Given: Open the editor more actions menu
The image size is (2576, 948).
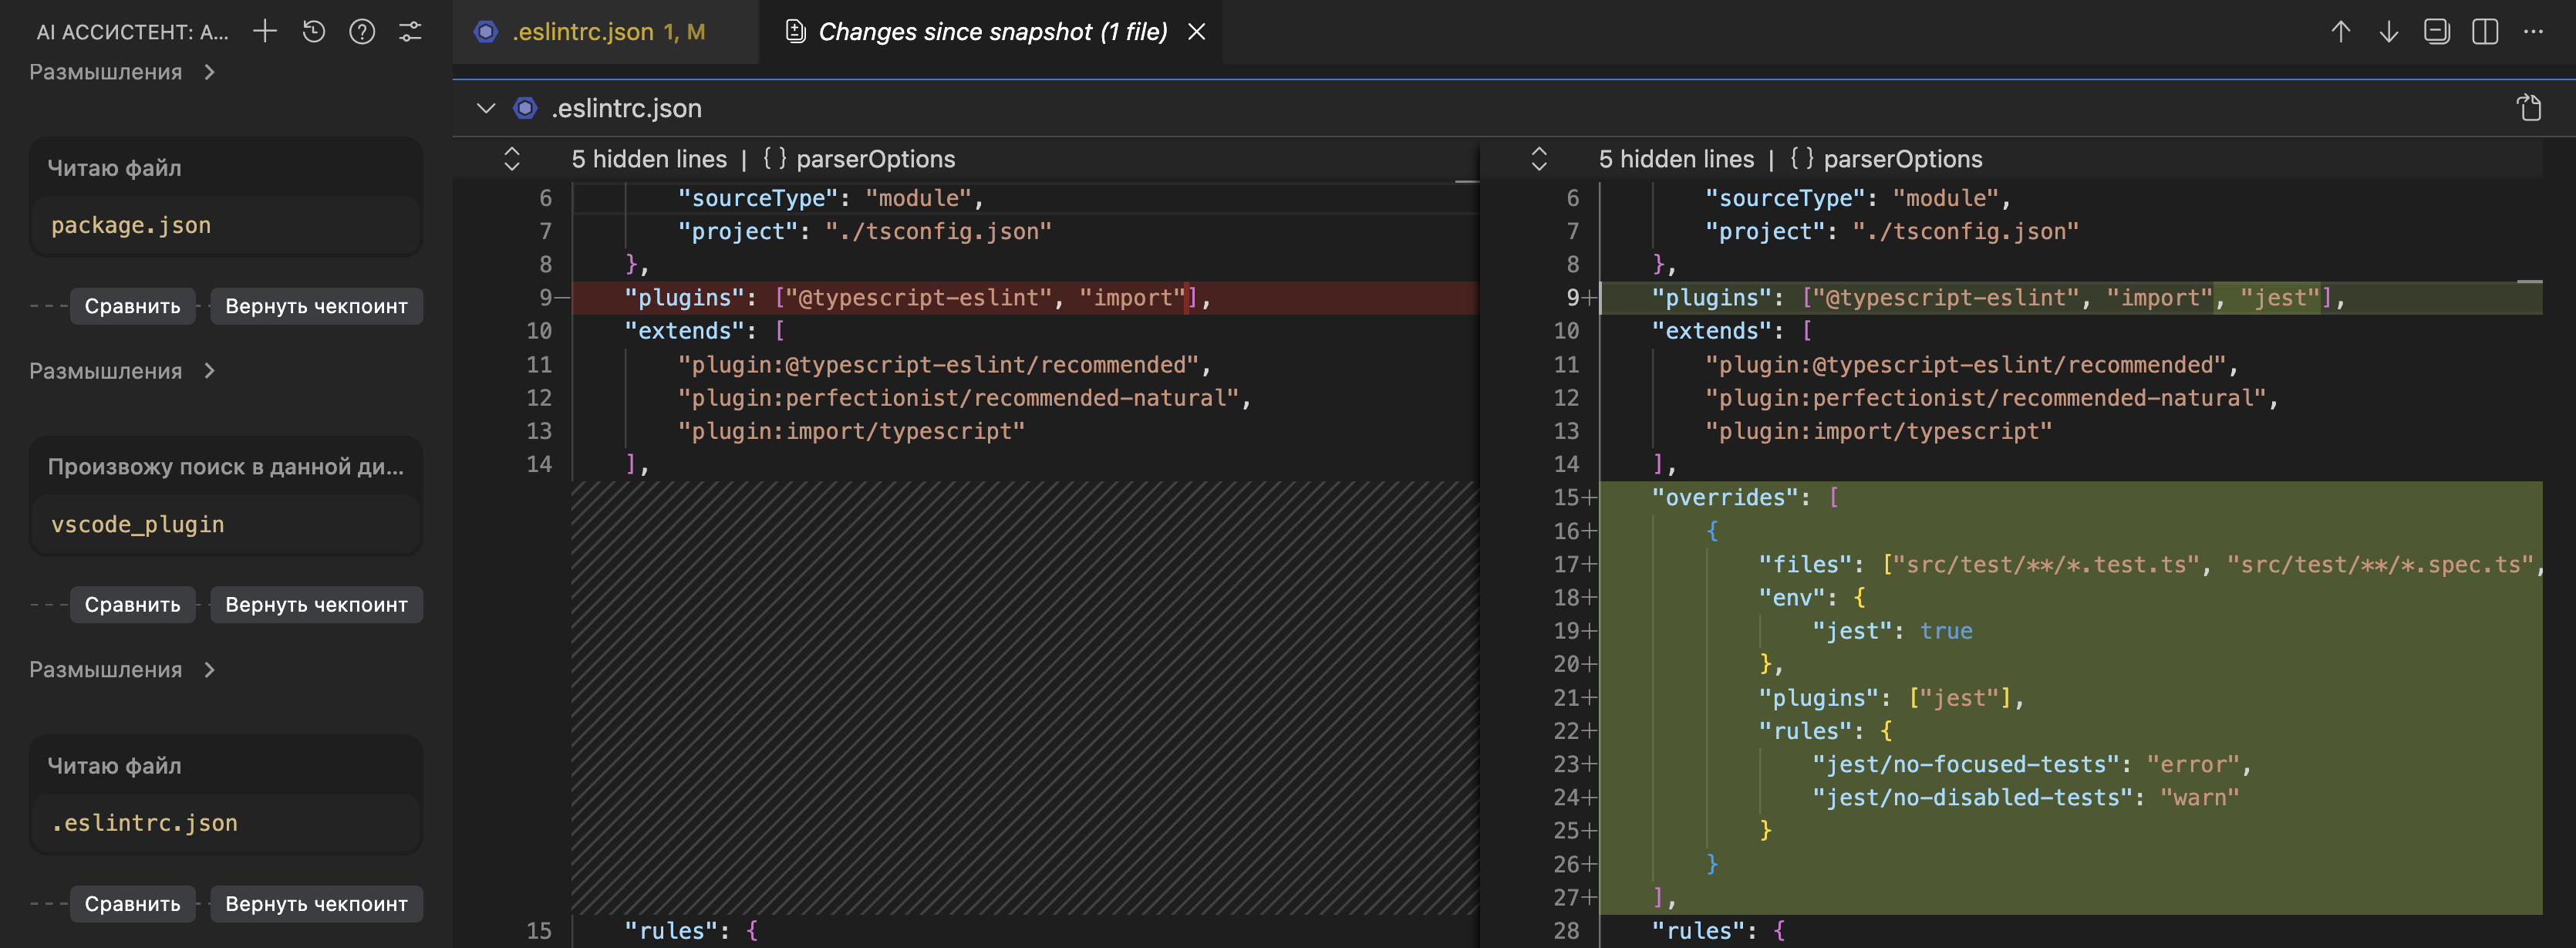Looking at the screenshot, I should pos(2533,32).
